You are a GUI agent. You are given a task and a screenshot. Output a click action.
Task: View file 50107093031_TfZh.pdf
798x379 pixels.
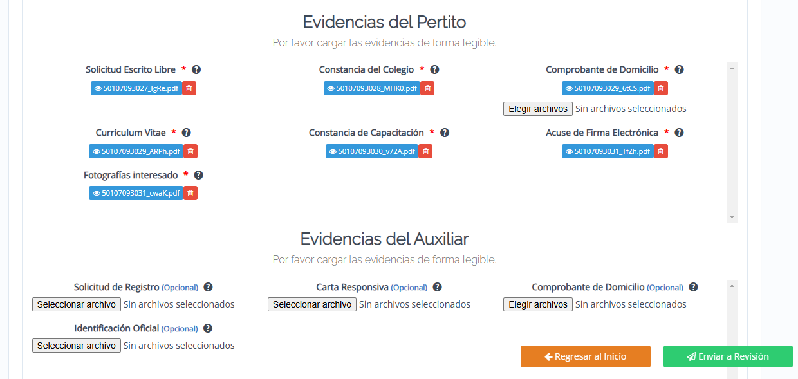[x=608, y=151]
